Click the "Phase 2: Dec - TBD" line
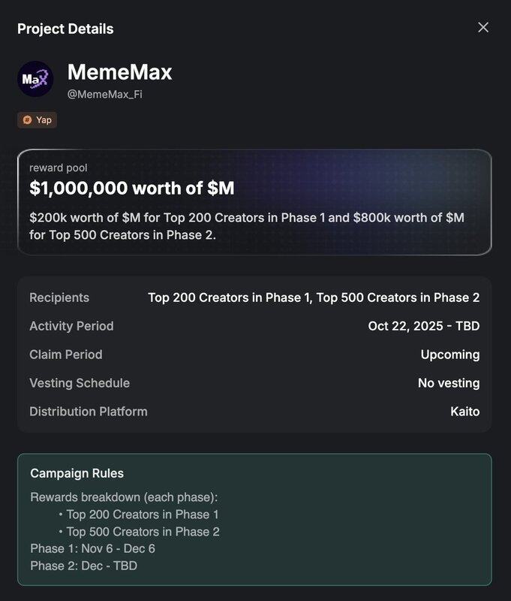Image resolution: width=511 pixels, height=601 pixels. 83,566
